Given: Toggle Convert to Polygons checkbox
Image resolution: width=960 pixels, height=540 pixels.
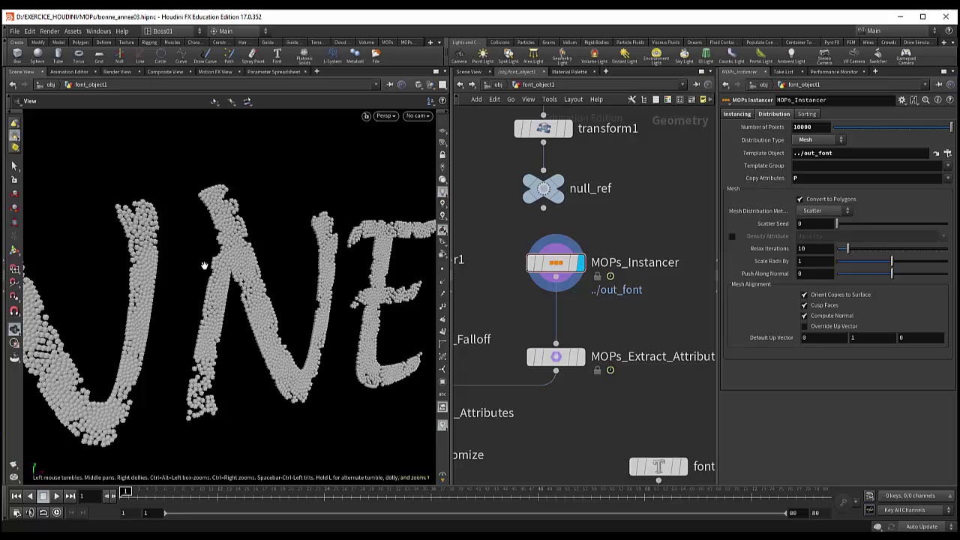Looking at the screenshot, I should point(799,199).
